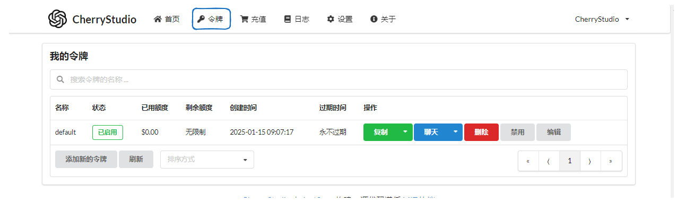Click the 名称 column header
The height and width of the screenshot is (203, 677).
(62, 108)
